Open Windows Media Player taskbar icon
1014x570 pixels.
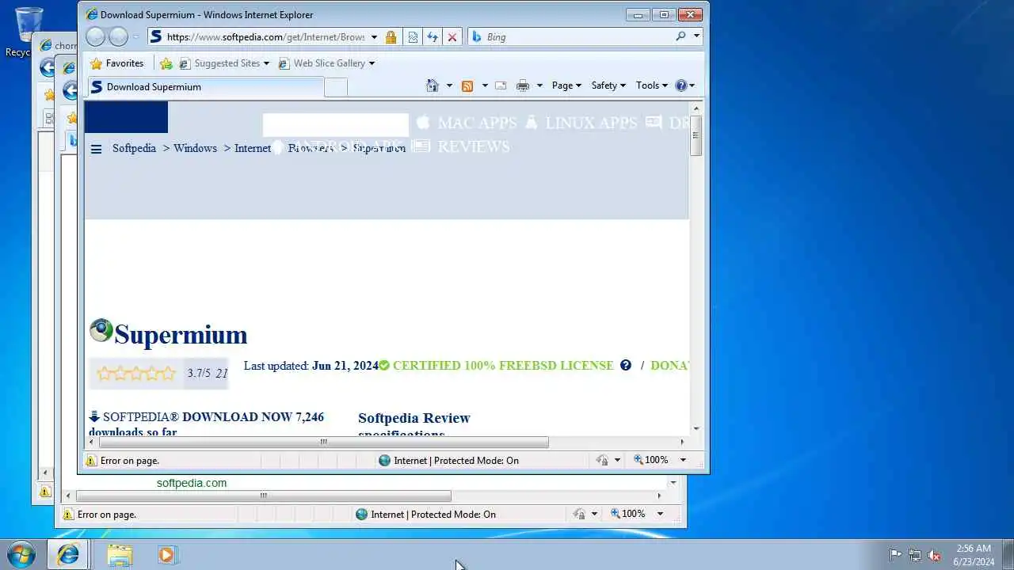click(166, 555)
